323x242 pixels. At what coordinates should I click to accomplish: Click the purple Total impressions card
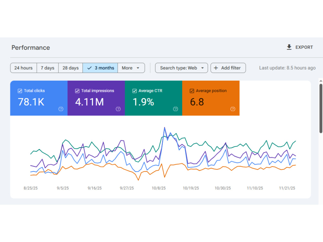pyautogui.click(x=96, y=98)
